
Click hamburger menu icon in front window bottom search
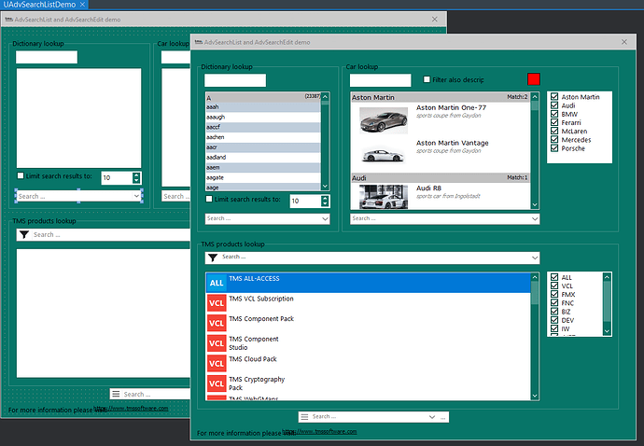[x=304, y=417]
